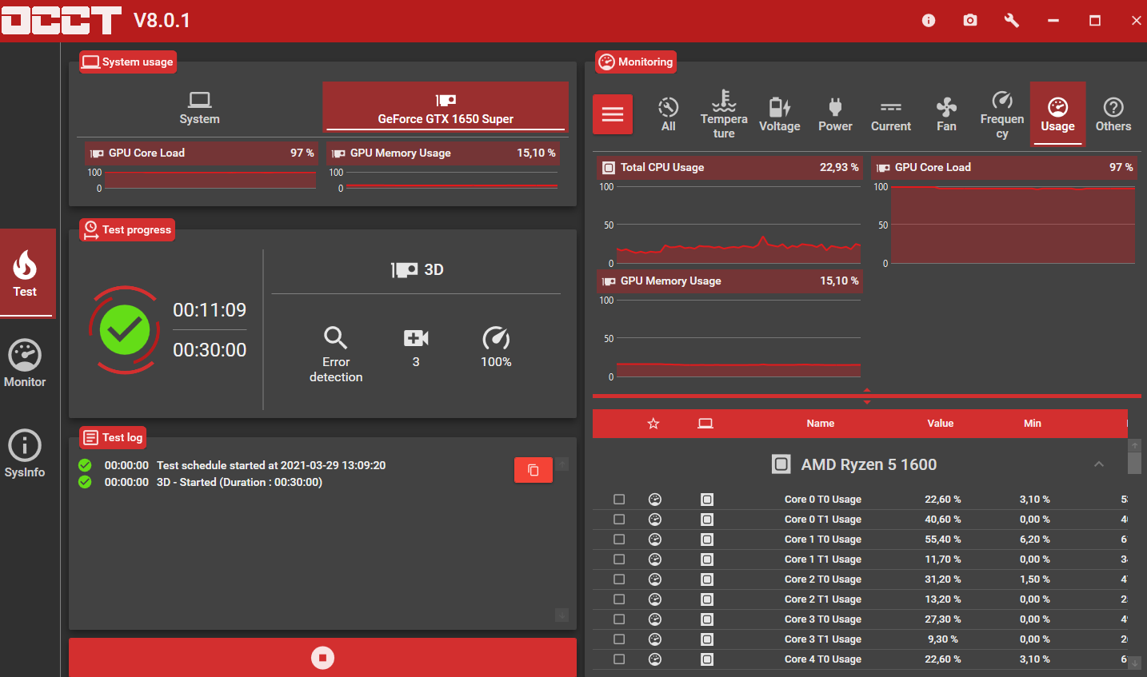
Task: Take a screenshot with camera icon
Action: pos(970,21)
